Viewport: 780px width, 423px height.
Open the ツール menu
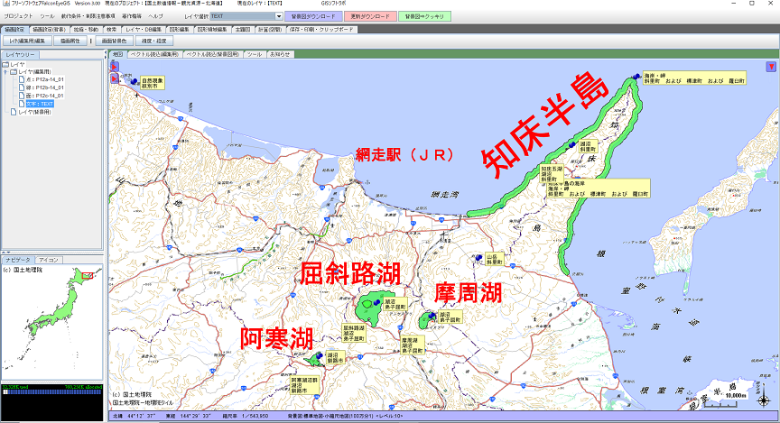coord(47,16)
